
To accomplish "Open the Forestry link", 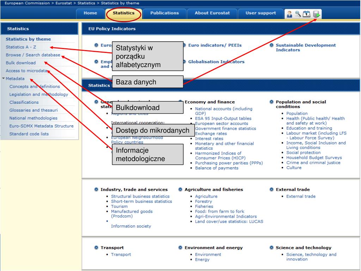I will click(x=203, y=201).
